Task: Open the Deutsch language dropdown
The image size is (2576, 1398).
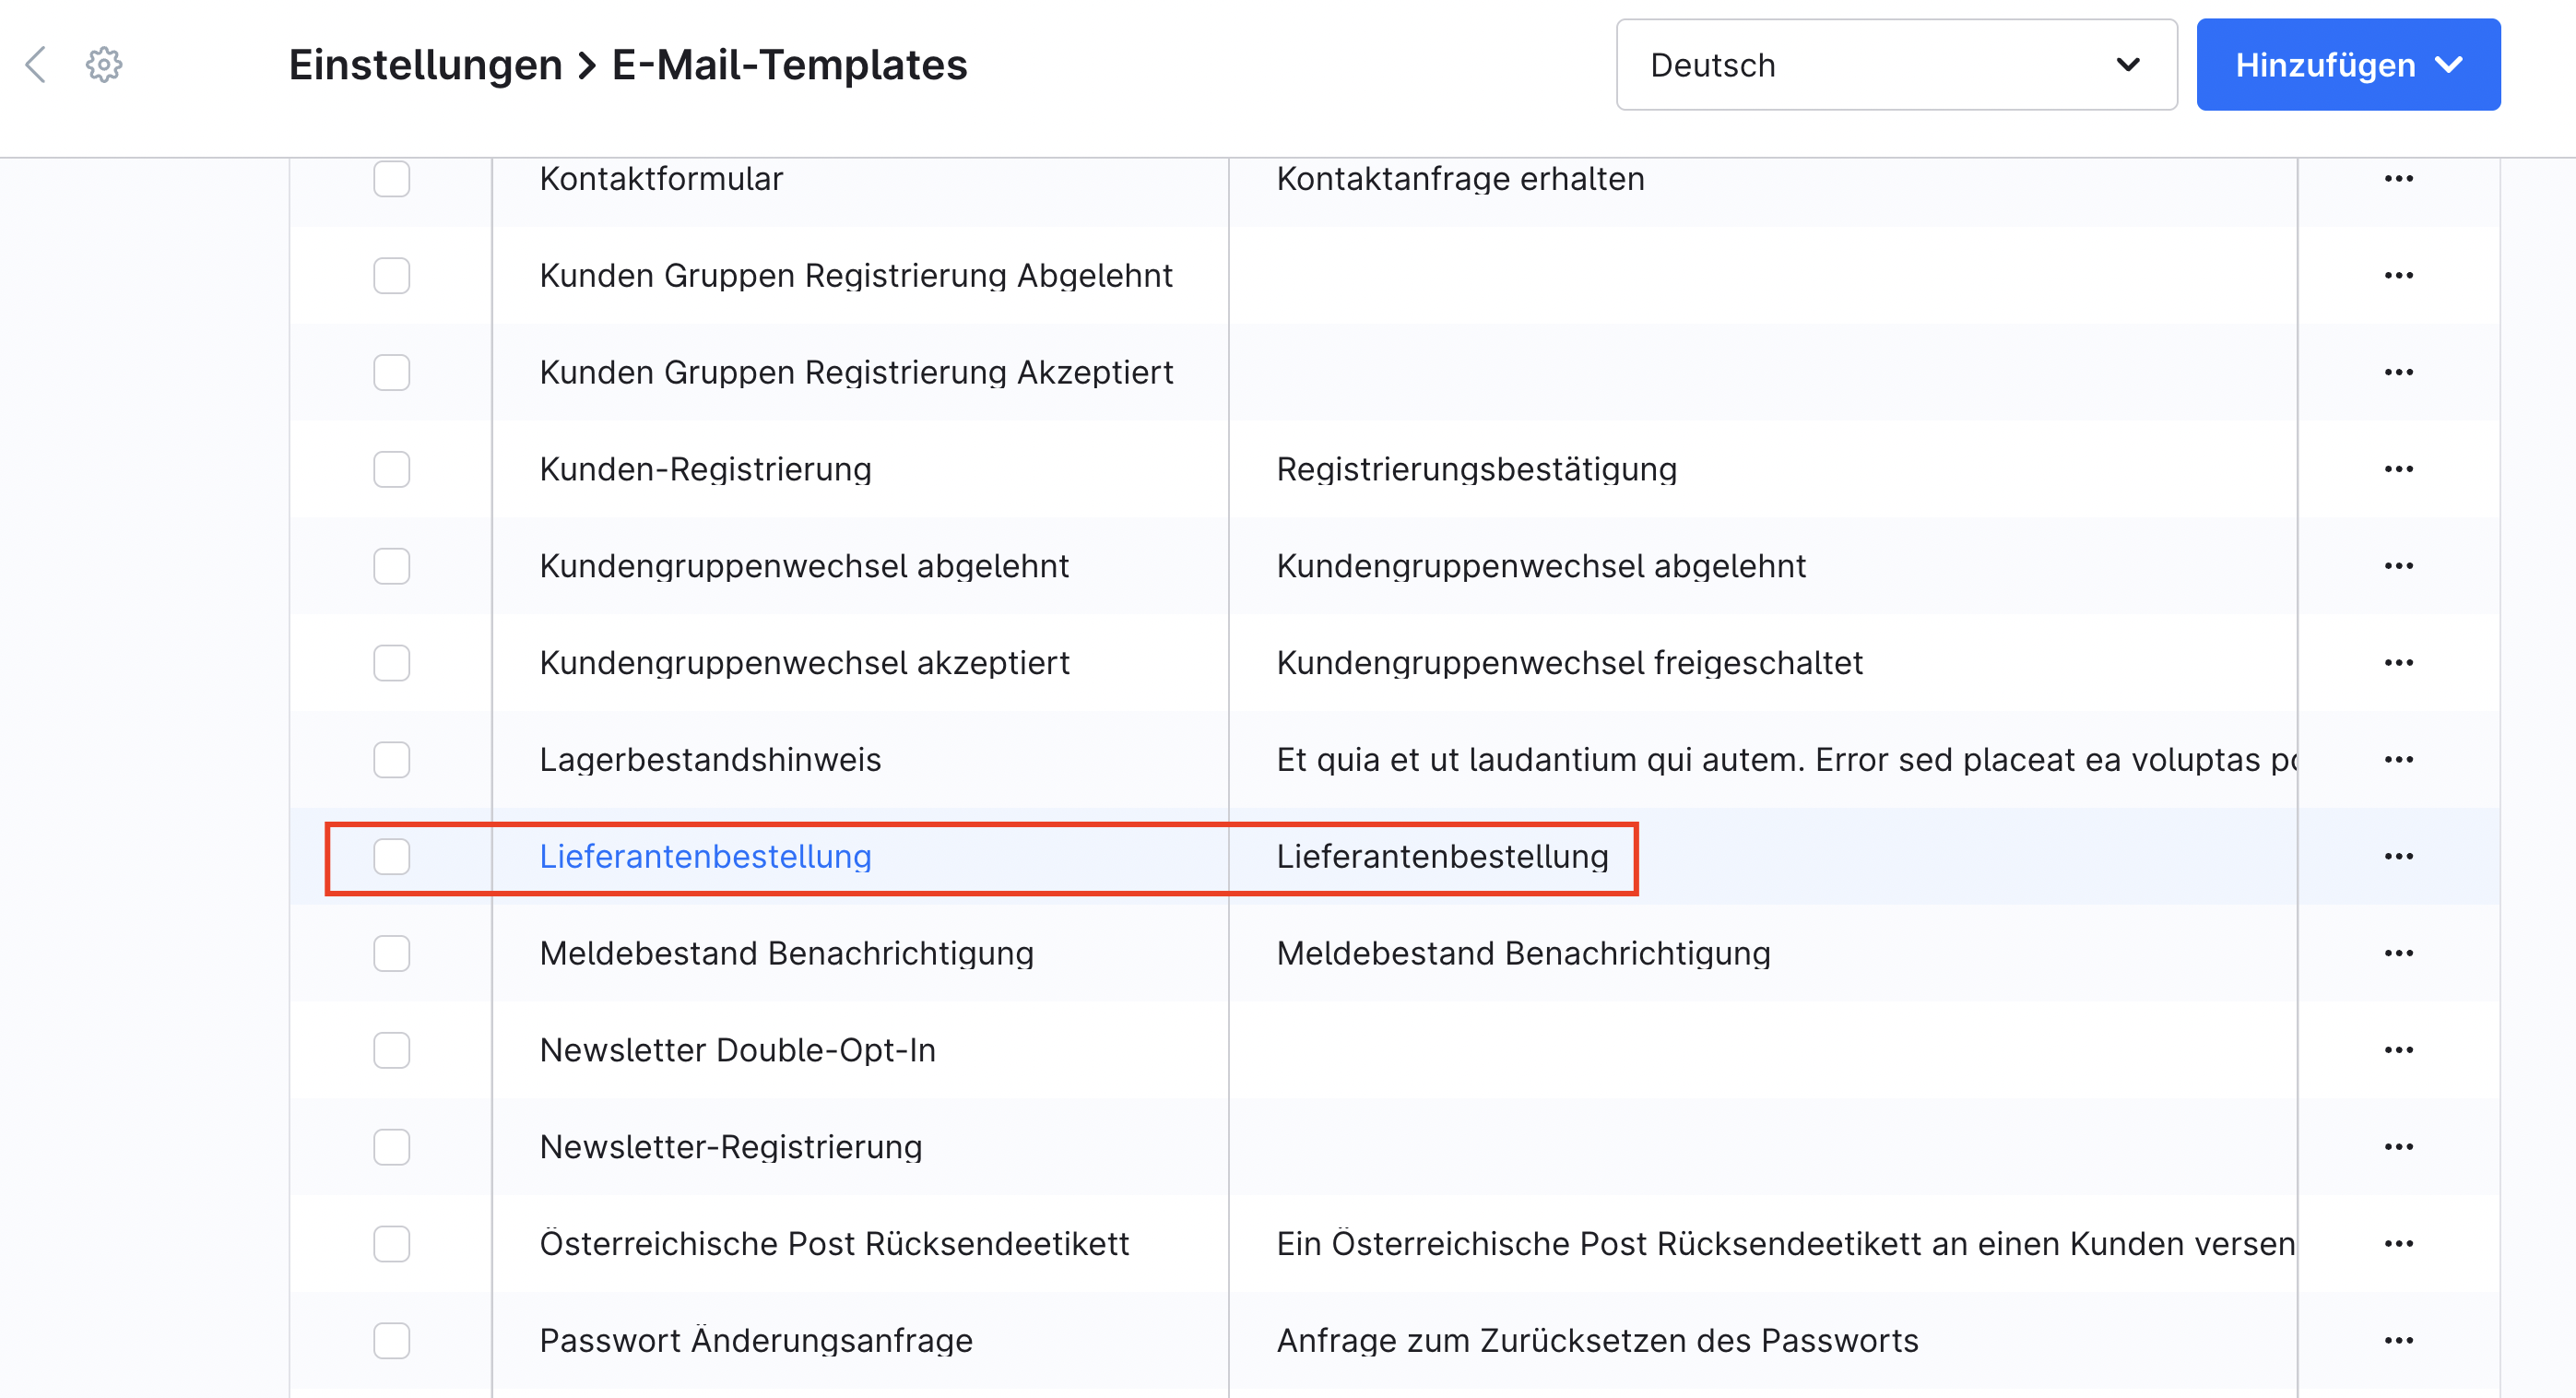Action: (x=1895, y=65)
